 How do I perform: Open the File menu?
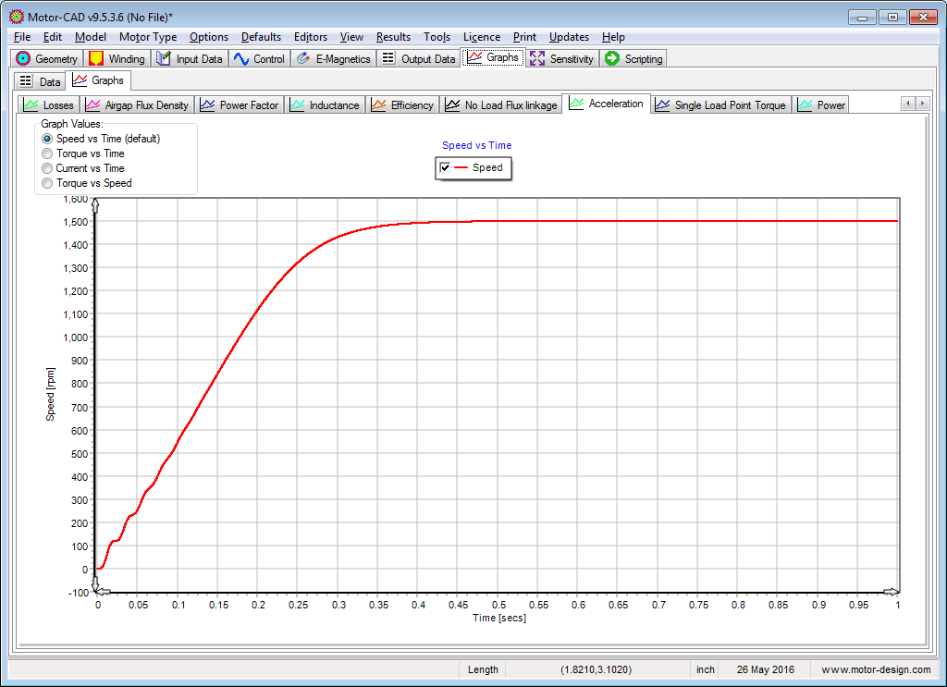[22, 37]
